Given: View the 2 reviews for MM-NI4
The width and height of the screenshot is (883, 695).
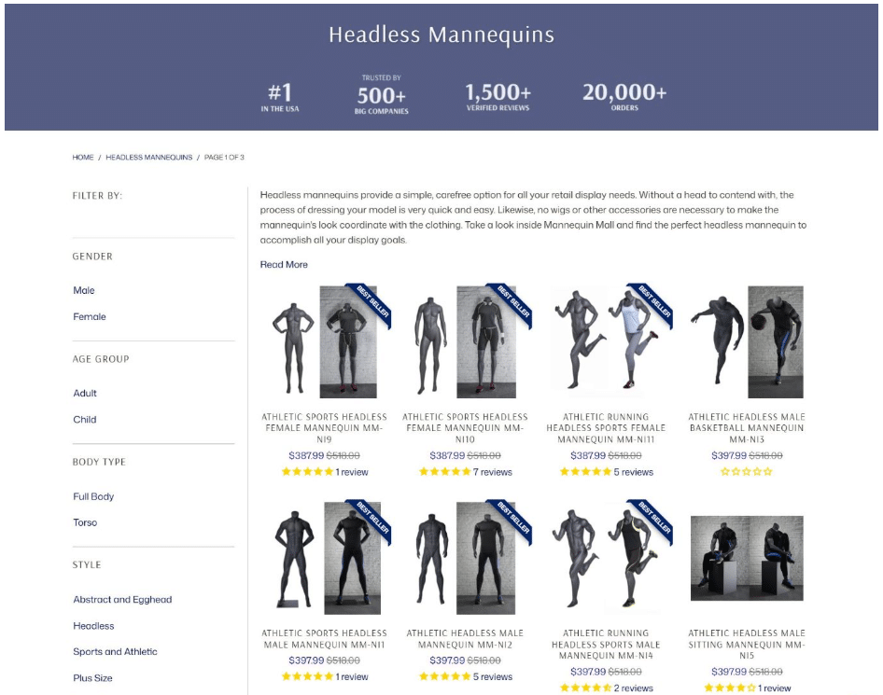Looking at the screenshot, I should point(634,688).
